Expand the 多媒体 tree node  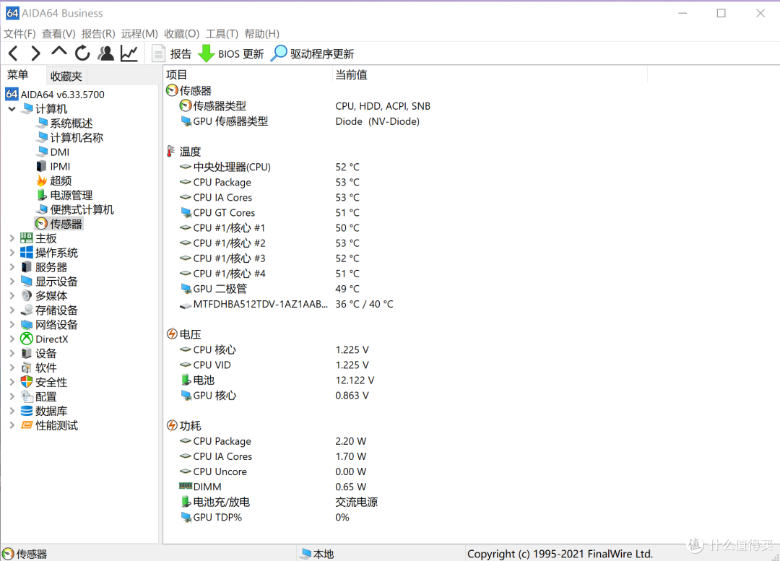coord(12,296)
